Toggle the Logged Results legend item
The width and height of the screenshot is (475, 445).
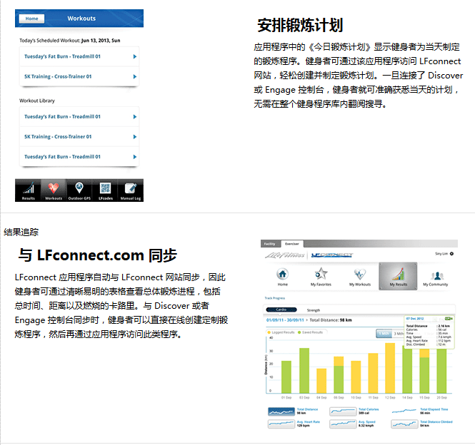(x=284, y=332)
